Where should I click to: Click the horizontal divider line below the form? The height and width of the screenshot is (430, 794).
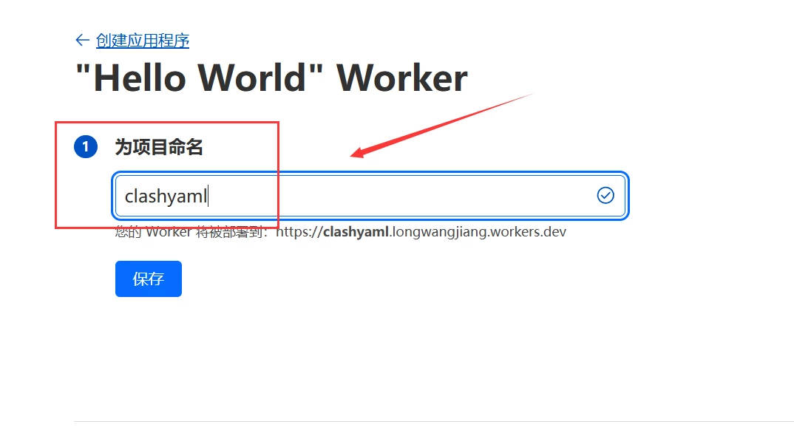coord(433,421)
